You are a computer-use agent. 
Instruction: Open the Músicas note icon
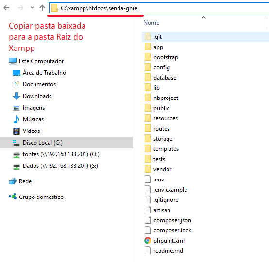point(17,119)
